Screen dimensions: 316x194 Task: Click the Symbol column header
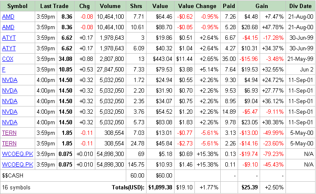pyautogui.click(x=17, y=6)
